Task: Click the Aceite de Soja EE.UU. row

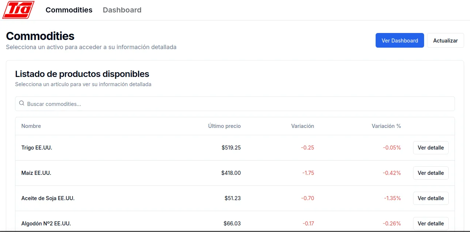Action: coord(147,198)
